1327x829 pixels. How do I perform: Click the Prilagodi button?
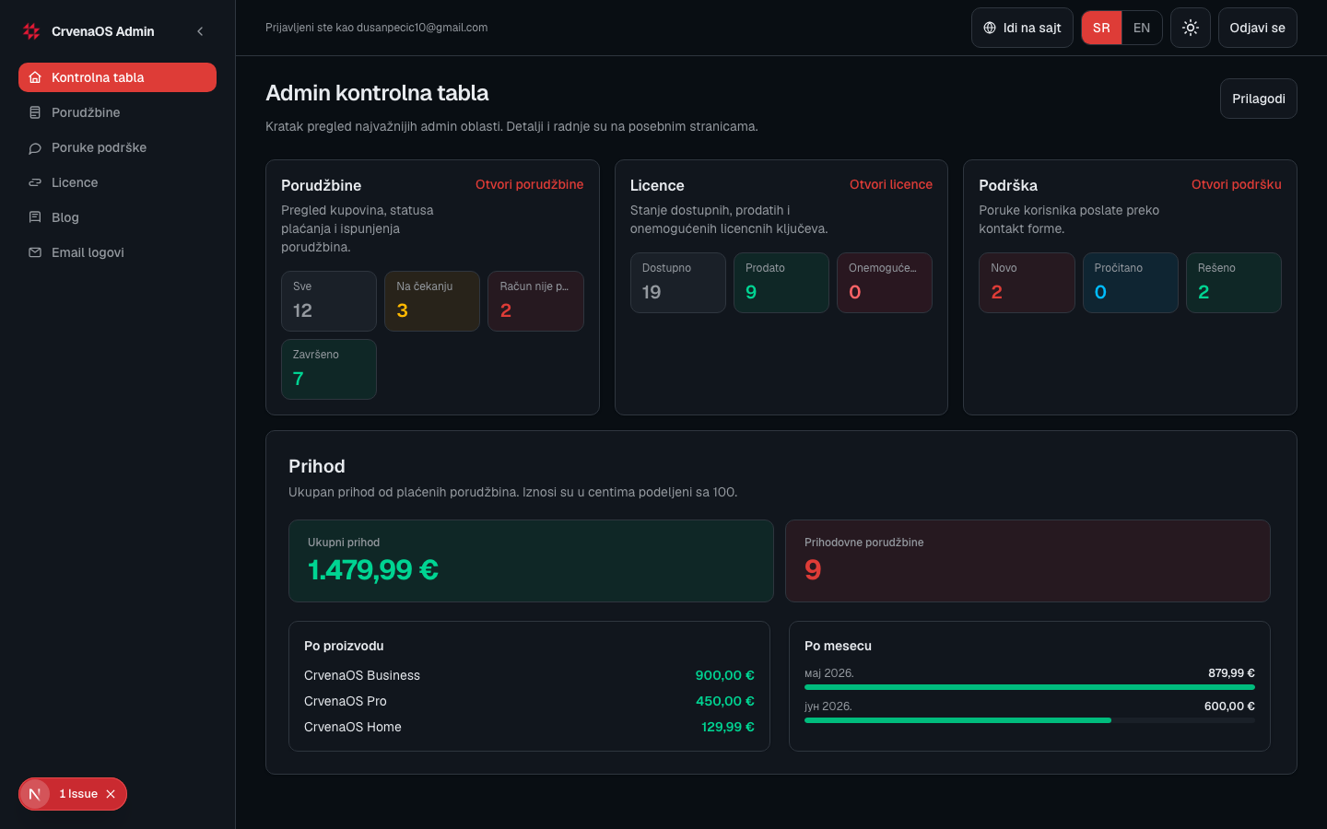(x=1258, y=99)
